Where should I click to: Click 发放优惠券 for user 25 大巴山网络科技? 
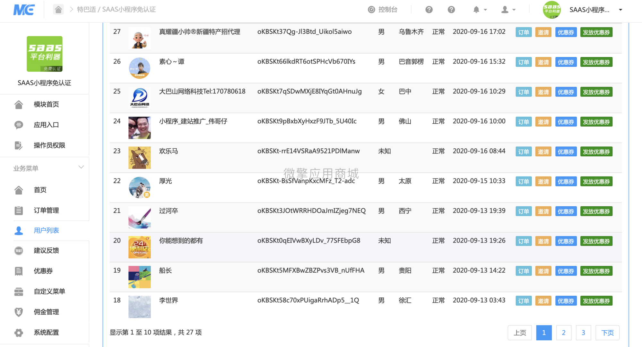[x=596, y=92]
